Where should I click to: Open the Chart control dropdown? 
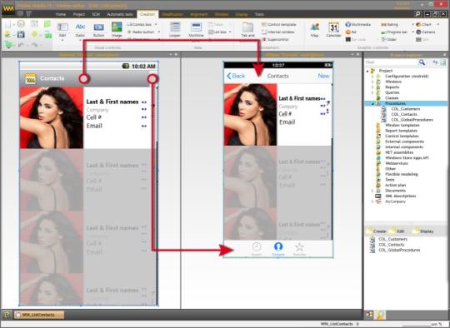coord(438,25)
